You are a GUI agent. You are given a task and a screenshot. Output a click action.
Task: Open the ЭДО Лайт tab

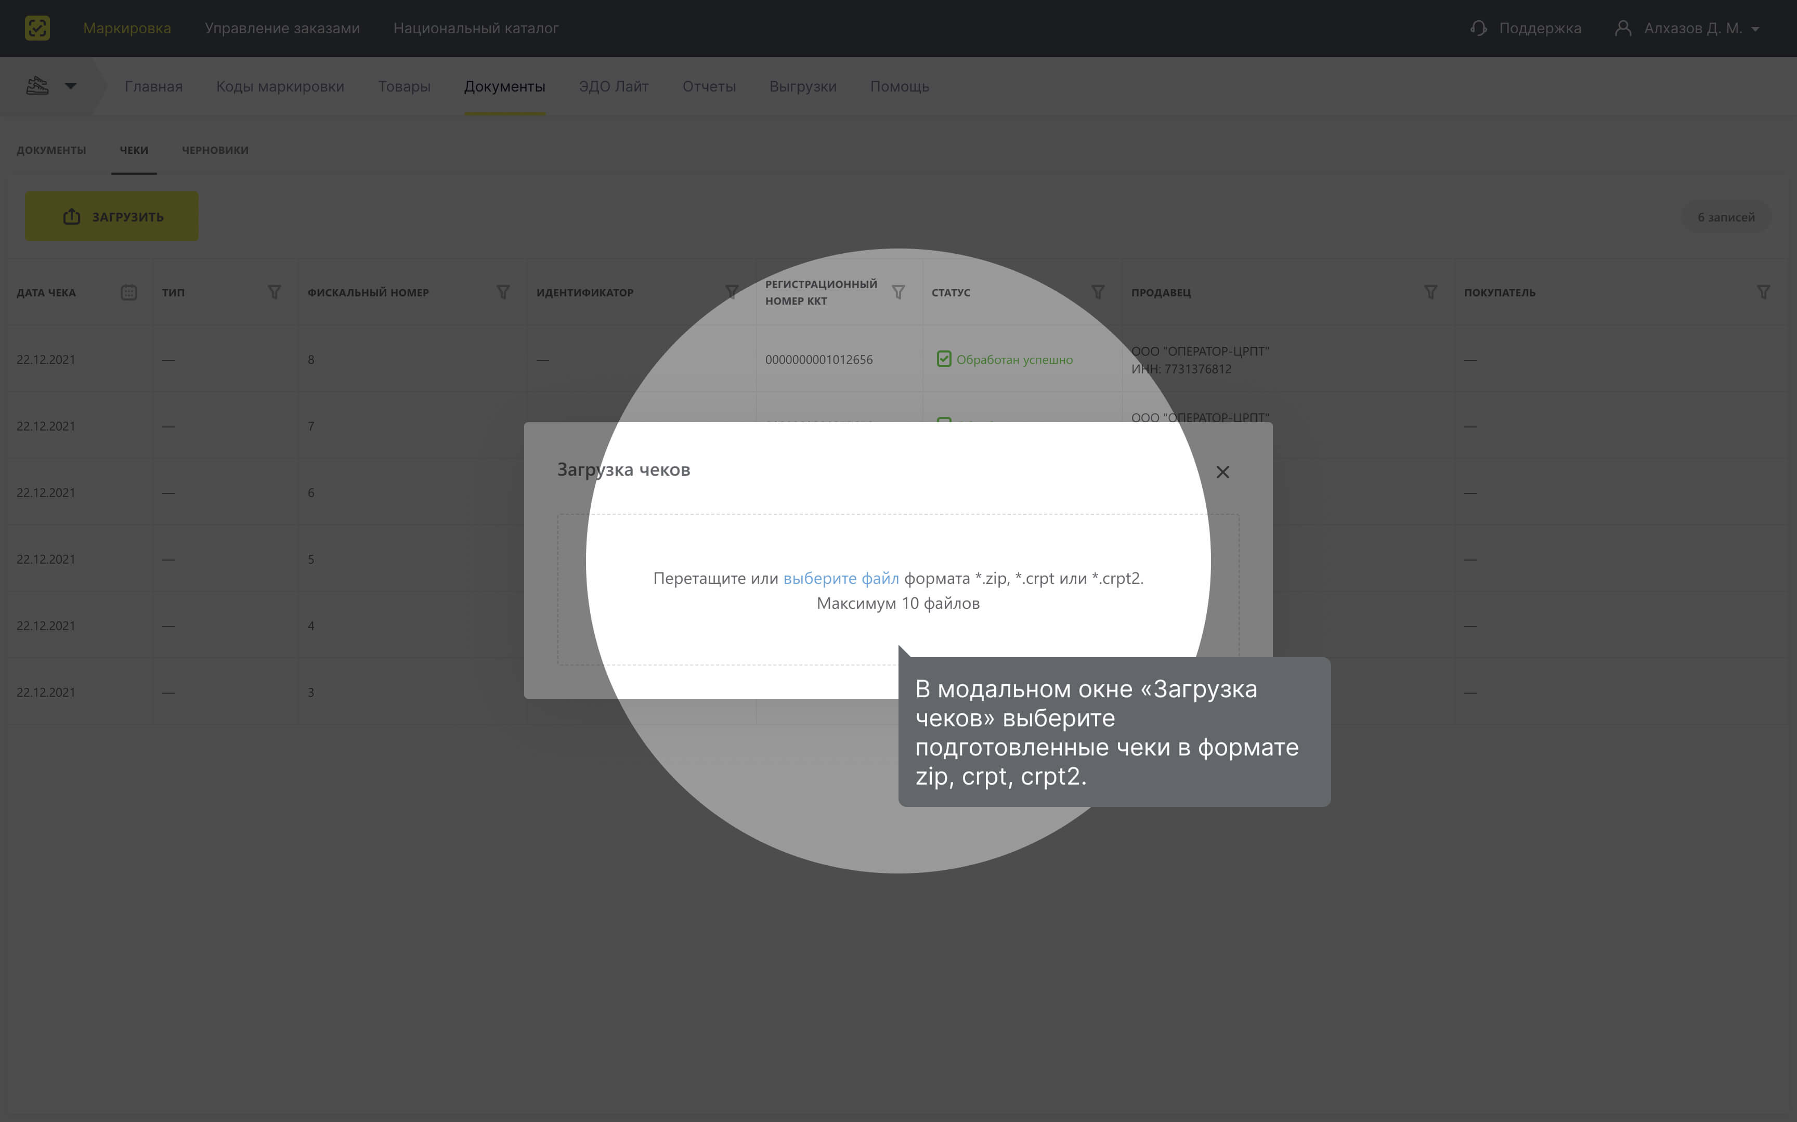pyautogui.click(x=614, y=86)
